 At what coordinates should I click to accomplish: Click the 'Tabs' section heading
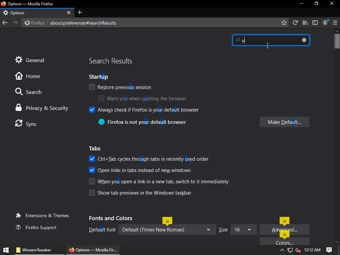click(95, 148)
